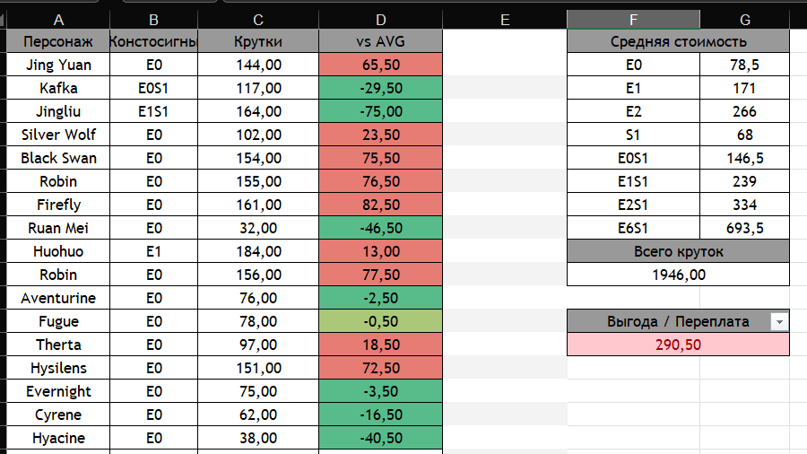Viewport: 807px width, 454px height.
Task: Select the column C header
Action: coord(258,19)
